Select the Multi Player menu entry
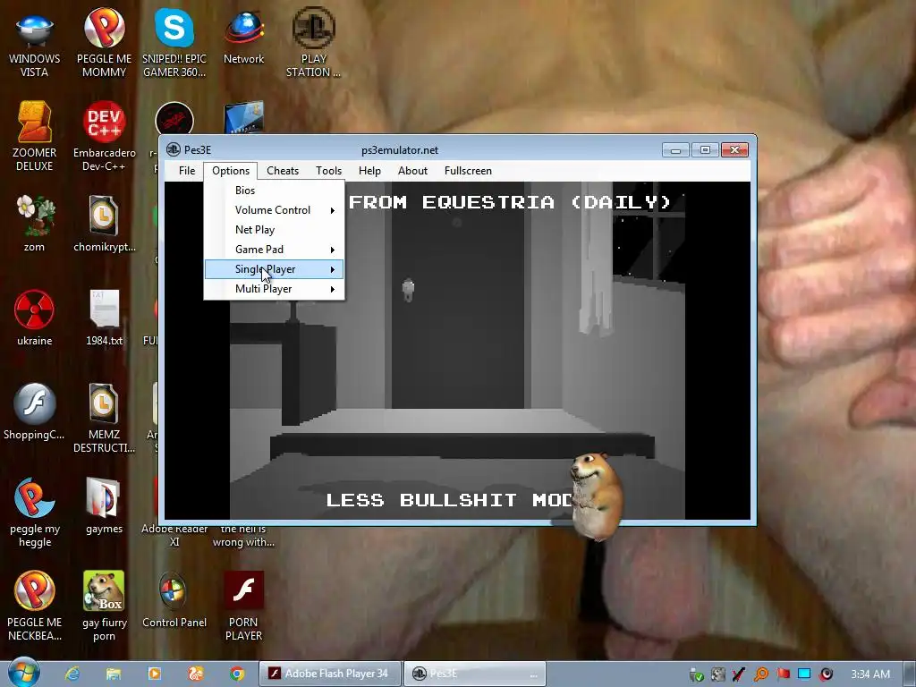This screenshot has width=916, height=687. click(274, 289)
